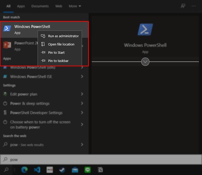Select Pin to taskbar menu entry

pos(60,61)
